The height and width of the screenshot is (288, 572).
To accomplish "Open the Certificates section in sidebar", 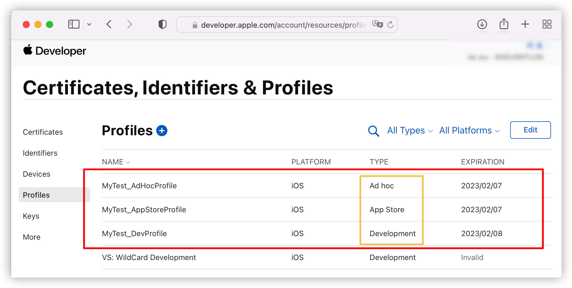I will (x=43, y=132).
